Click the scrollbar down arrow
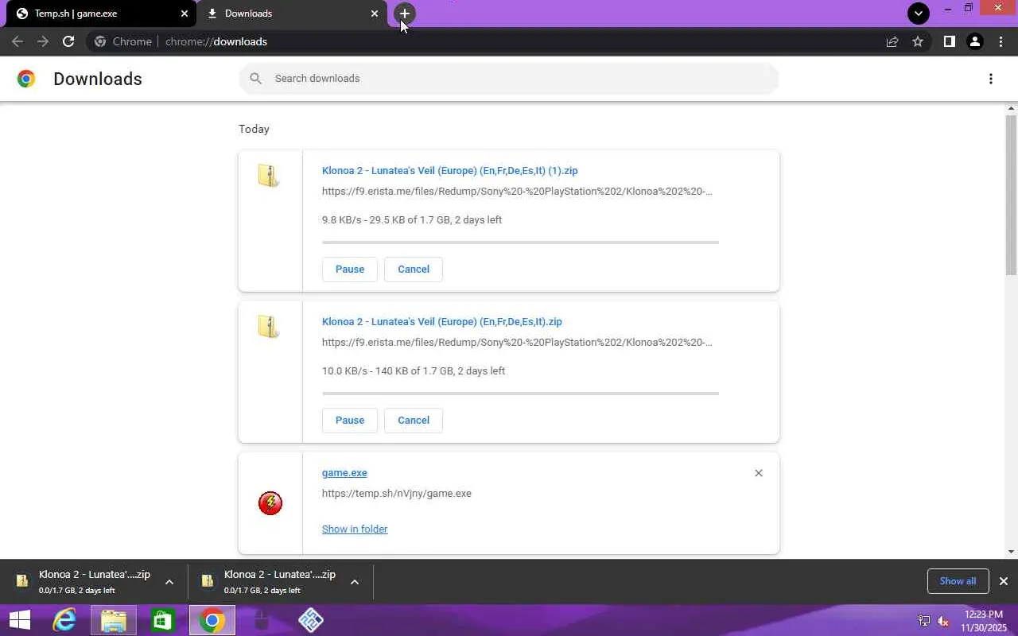This screenshot has height=636, width=1018. pos(1012,552)
